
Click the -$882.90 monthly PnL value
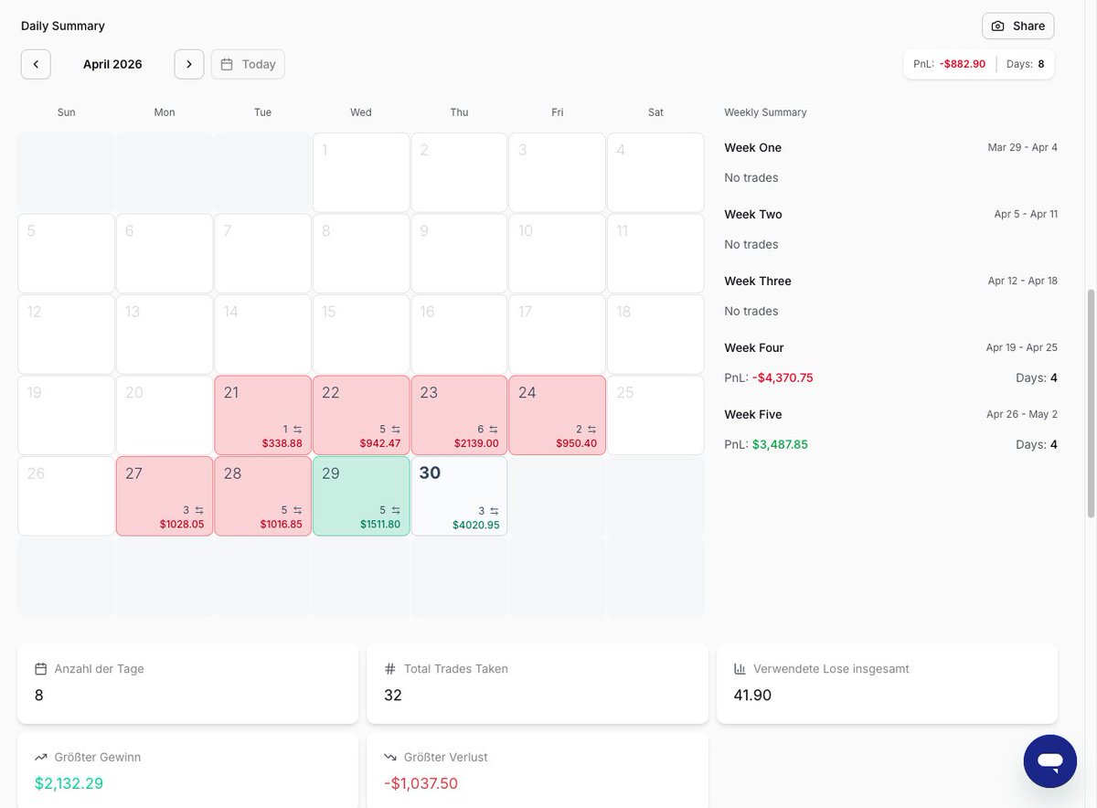(962, 64)
